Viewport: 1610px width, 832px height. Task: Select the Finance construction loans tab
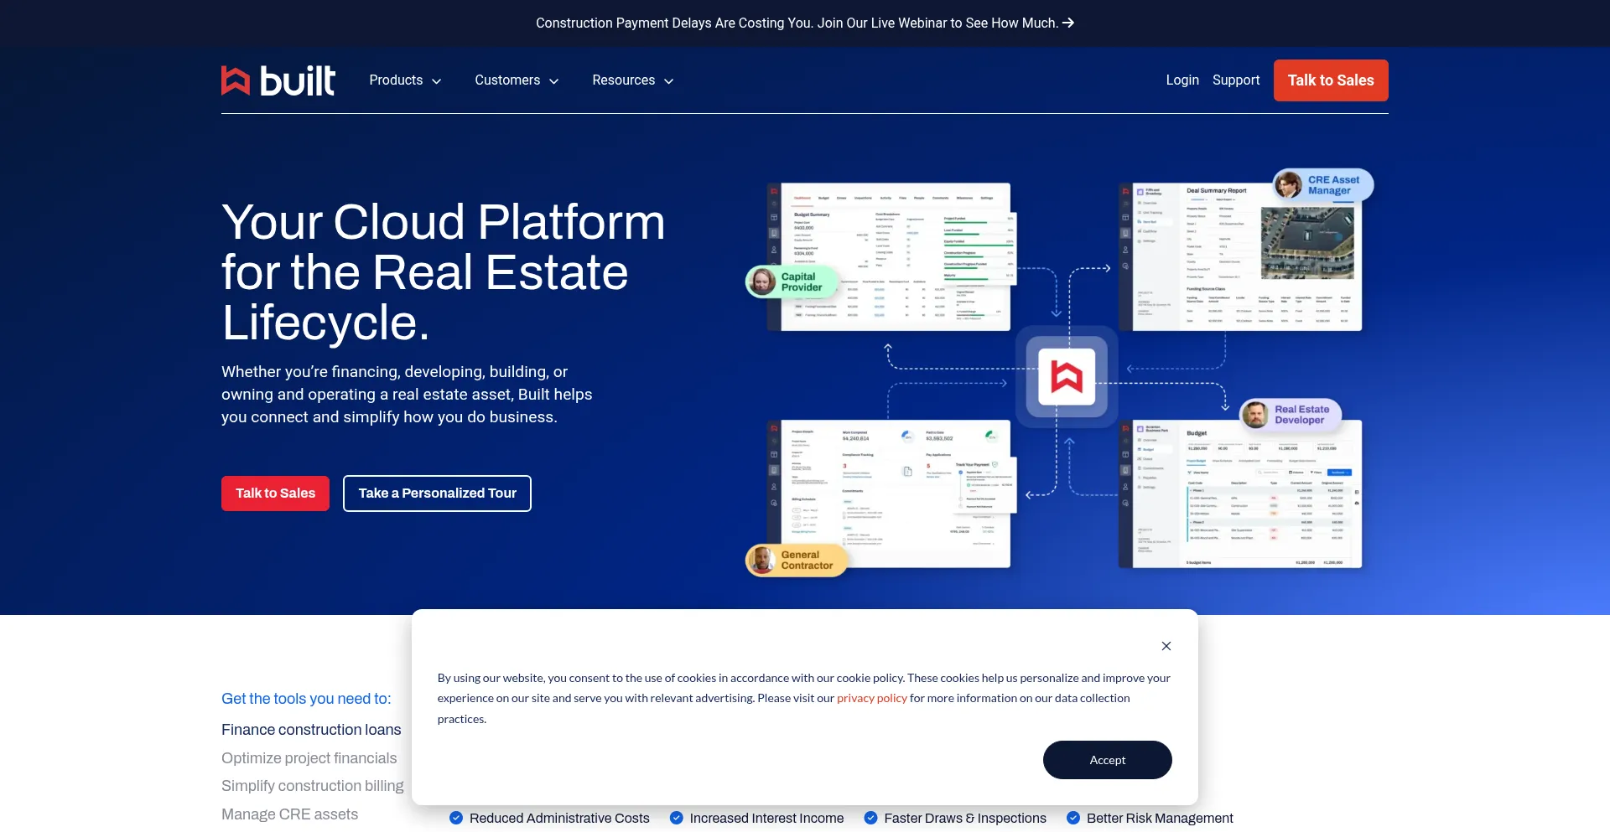pyautogui.click(x=311, y=730)
